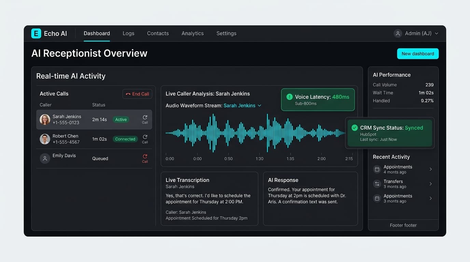Image resolution: width=470 pixels, height=262 pixels.
Task: Click the "Last sync: Just Now" text
Action: [x=378, y=139]
